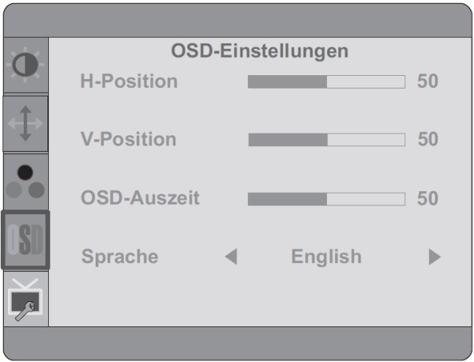This screenshot has width=474, height=362.
Task: Click the English language value
Action: coord(326,257)
